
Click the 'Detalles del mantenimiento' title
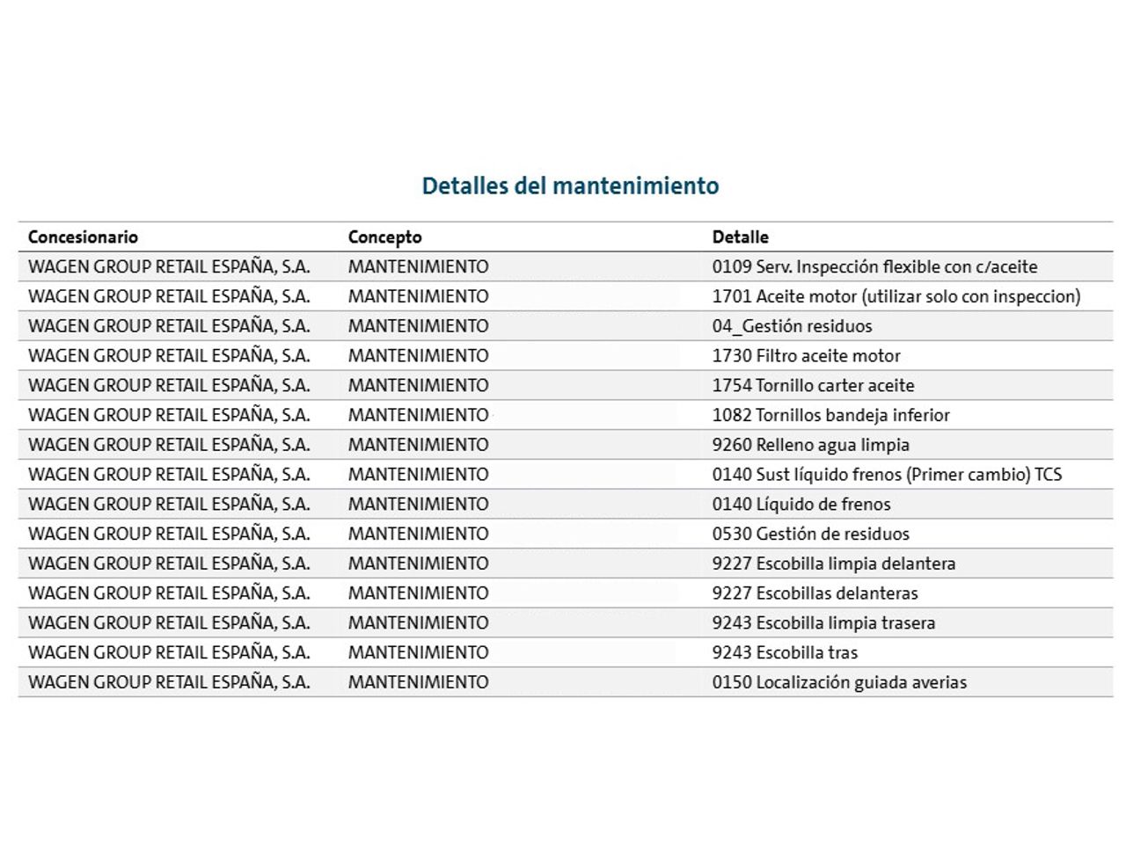pyautogui.click(x=570, y=186)
